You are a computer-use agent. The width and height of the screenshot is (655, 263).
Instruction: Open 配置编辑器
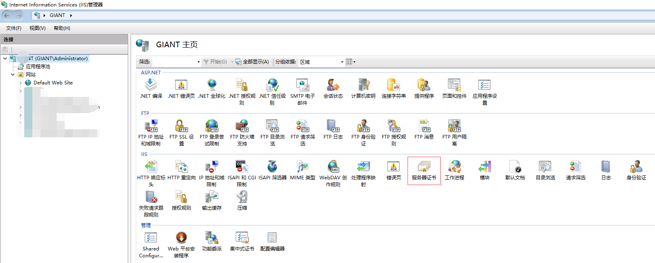tap(272, 242)
